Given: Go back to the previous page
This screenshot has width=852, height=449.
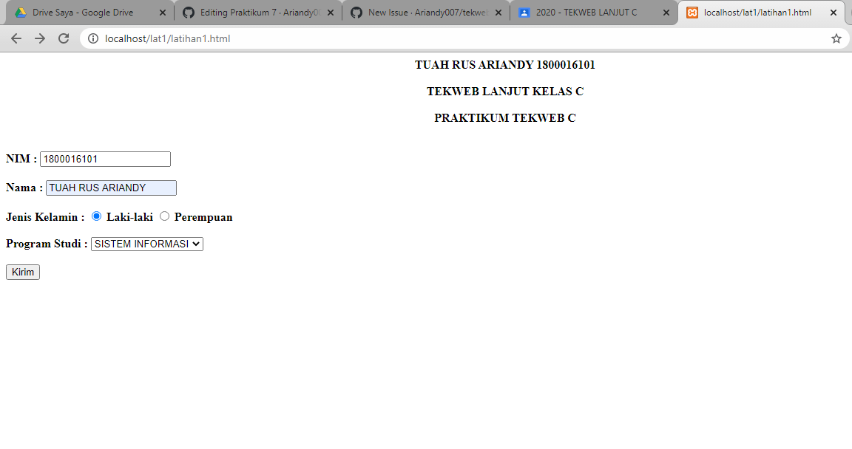Looking at the screenshot, I should 16,38.
